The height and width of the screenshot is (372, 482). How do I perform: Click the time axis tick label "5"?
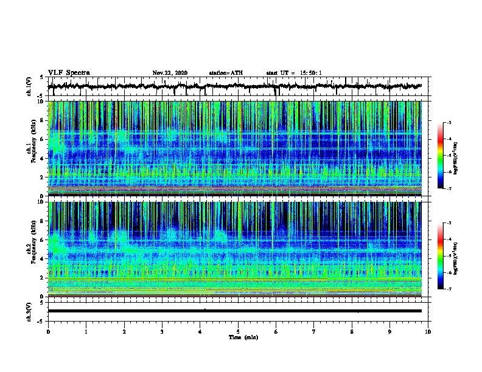tap(238, 332)
